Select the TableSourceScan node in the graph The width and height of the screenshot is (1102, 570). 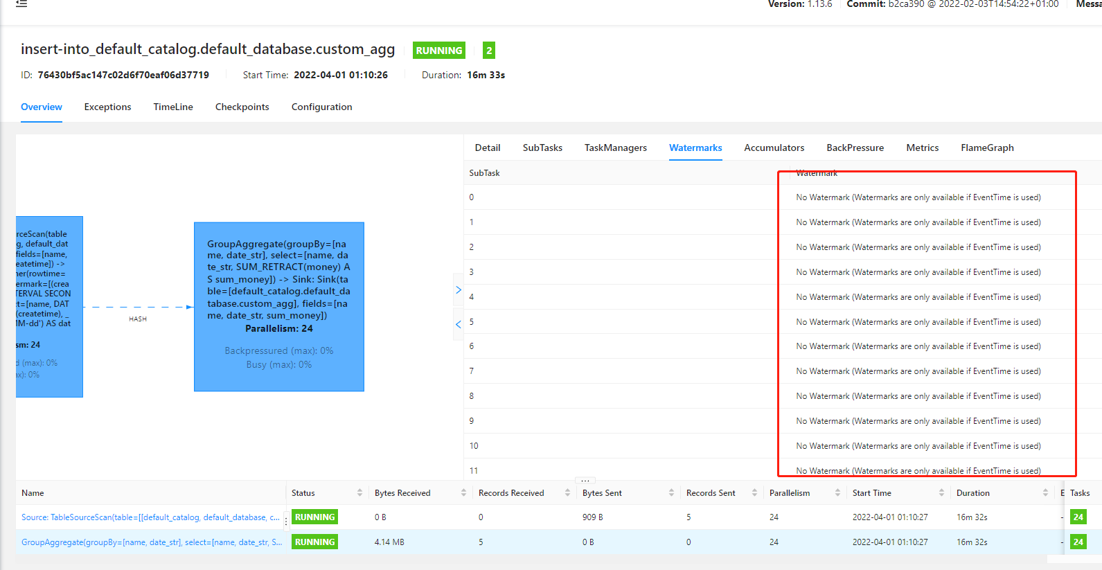(49, 307)
